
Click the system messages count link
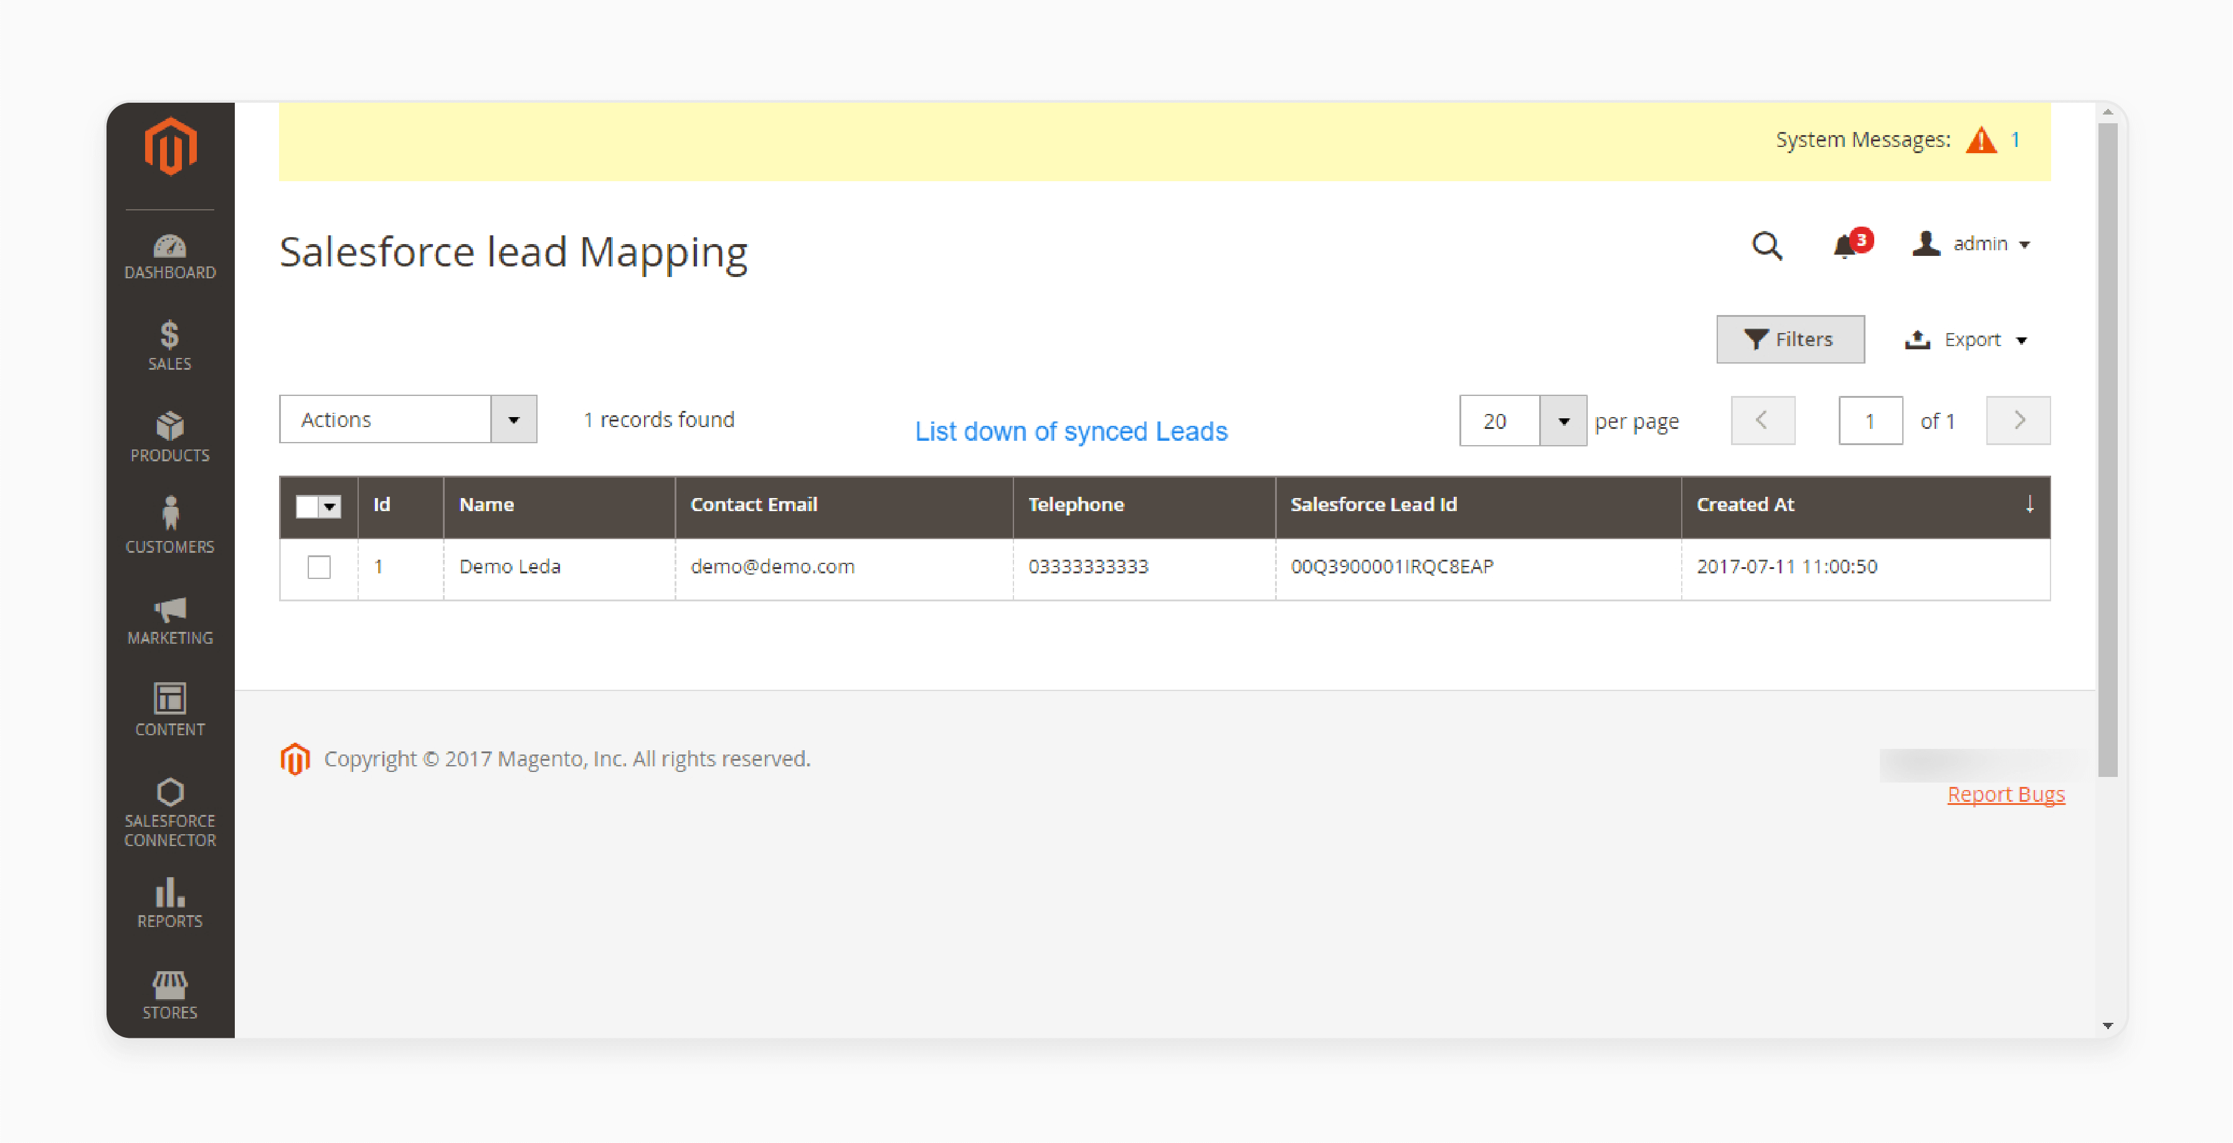click(x=2016, y=139)
